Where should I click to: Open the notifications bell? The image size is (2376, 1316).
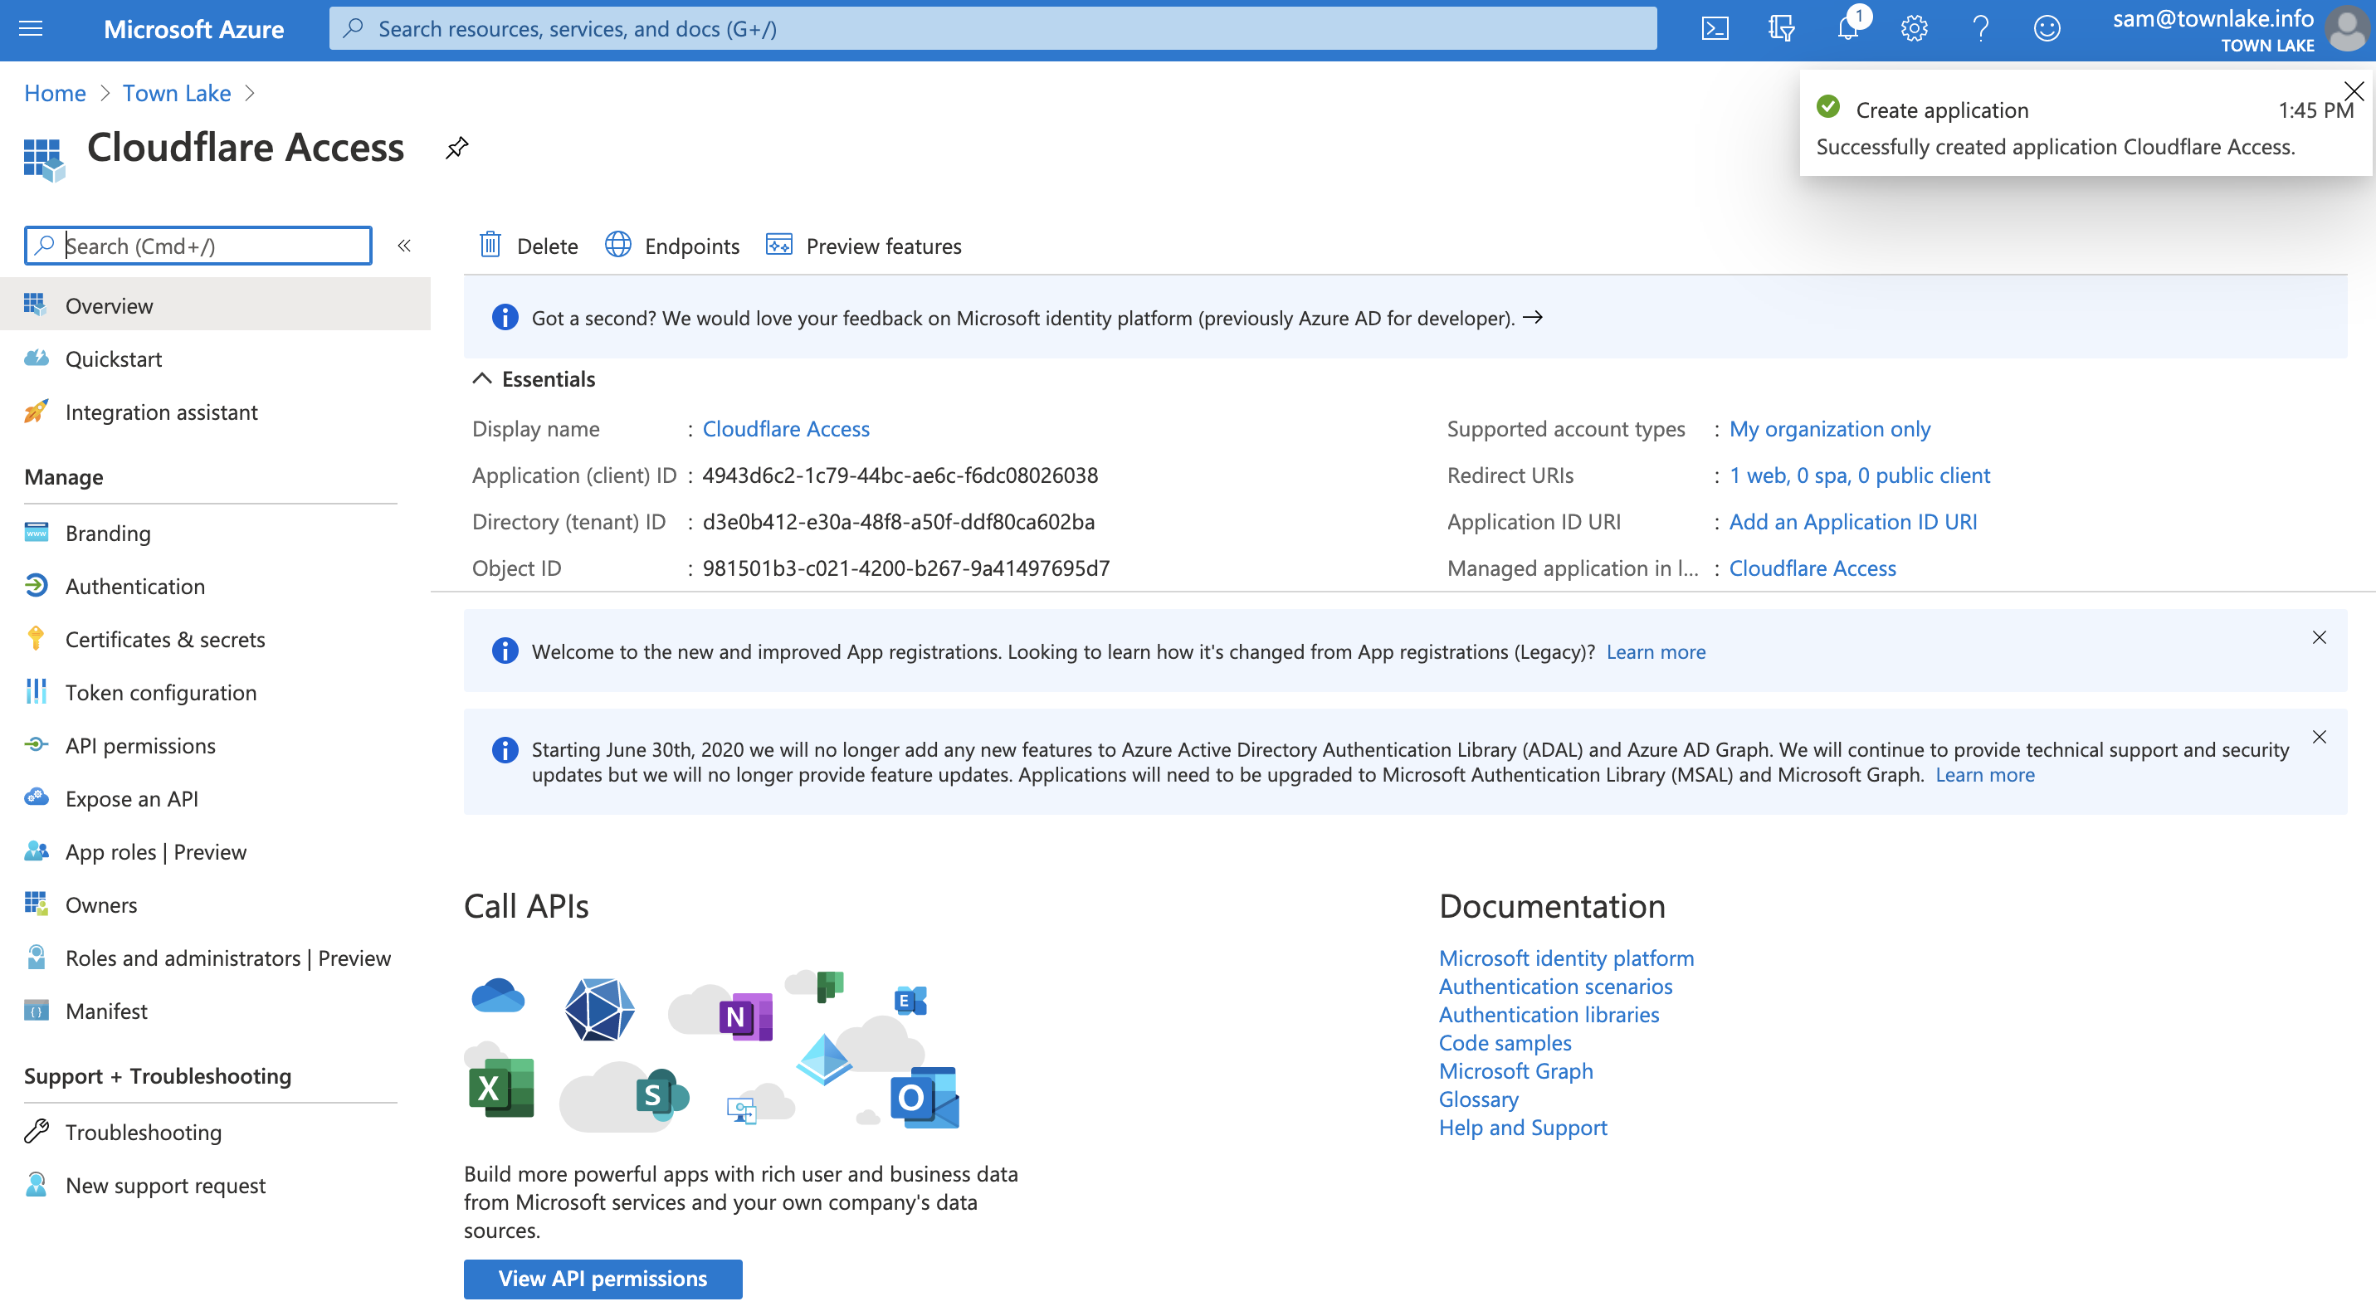click(x=1847, y=27)
